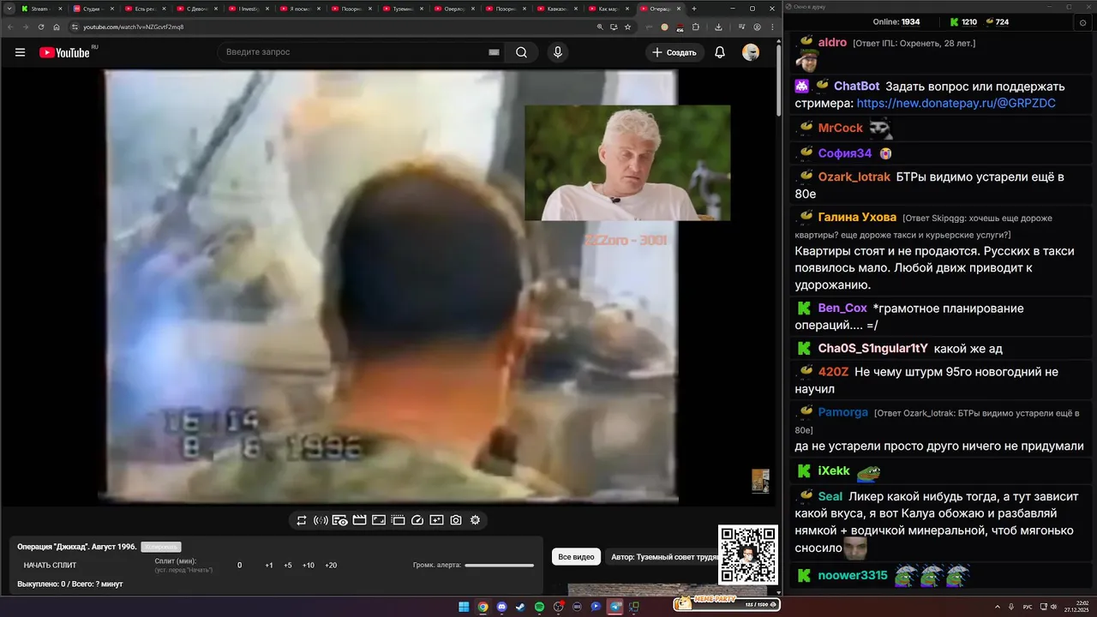Screen dimensions: 1097x617
Task: Add +1 minute to split
Action: pyautogui.click(x=269, y=566)
